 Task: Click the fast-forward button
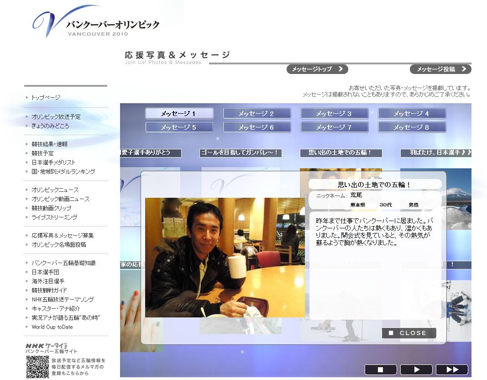click(x=452, y=369)
